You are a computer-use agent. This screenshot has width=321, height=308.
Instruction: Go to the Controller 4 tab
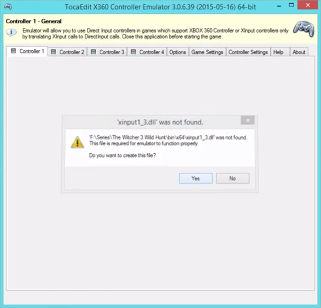coord(147,52)
